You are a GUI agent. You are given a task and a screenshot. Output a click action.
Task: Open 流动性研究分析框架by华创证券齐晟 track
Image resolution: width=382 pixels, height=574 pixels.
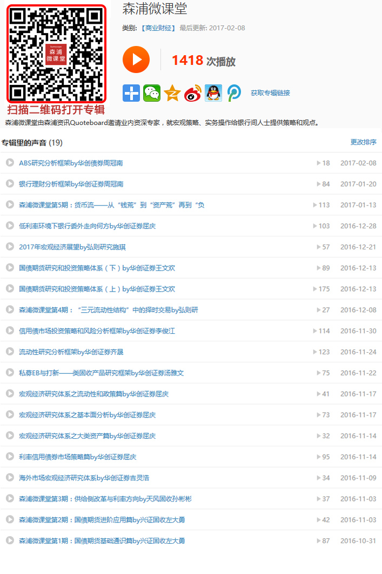click(x=71, y=352)
